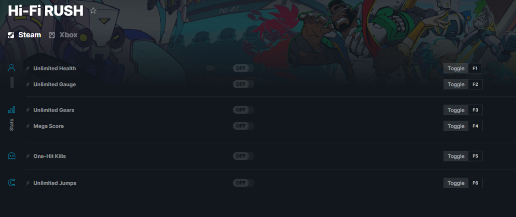Click the Toggle button for F1 hotkey

pyautogui.click(x=456, y=68)
